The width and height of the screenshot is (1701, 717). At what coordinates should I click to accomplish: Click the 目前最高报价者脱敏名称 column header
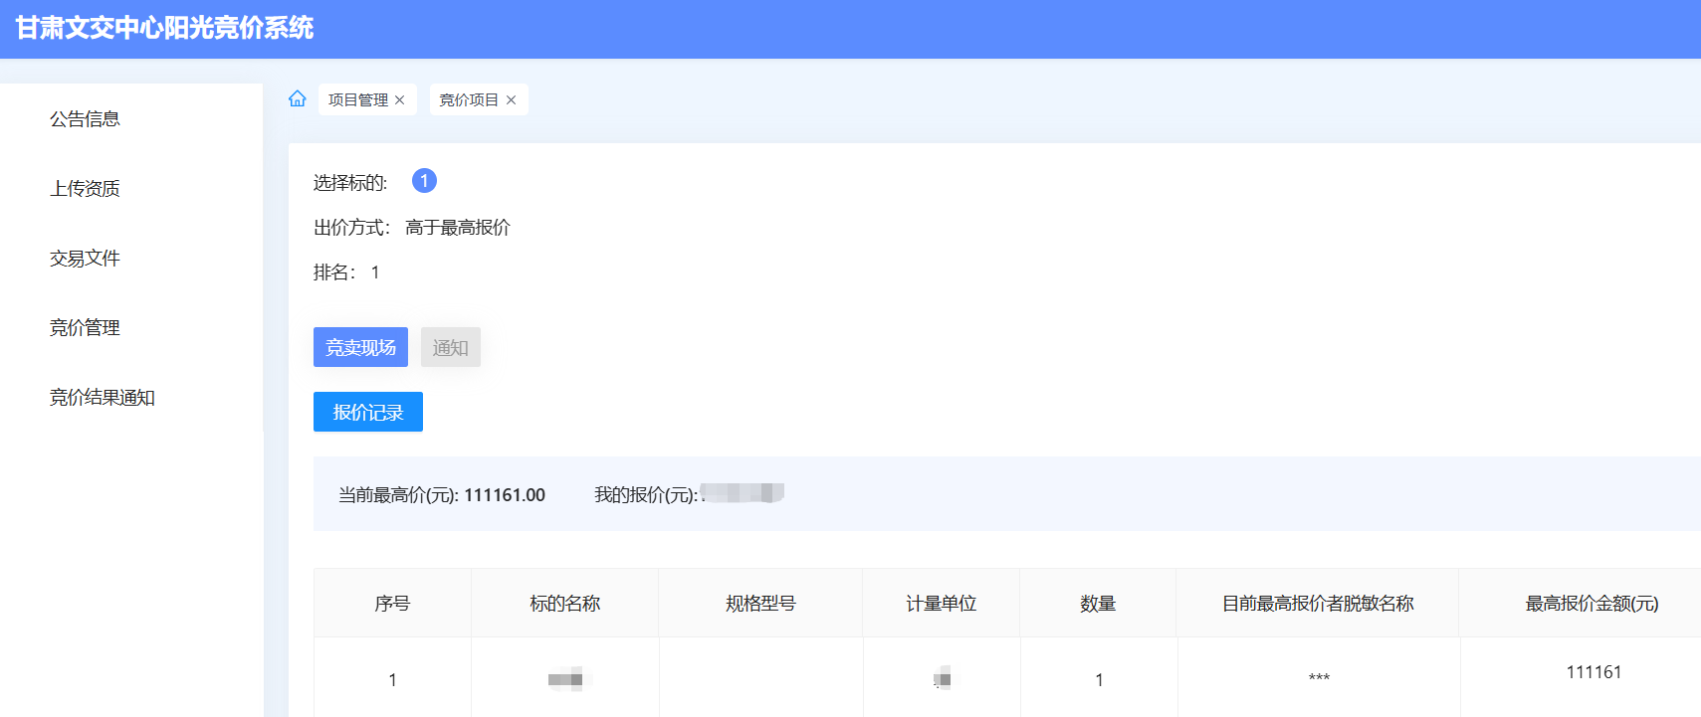tap(1318, 604)
